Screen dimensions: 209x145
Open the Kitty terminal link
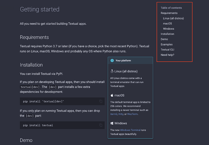(121, 114)
